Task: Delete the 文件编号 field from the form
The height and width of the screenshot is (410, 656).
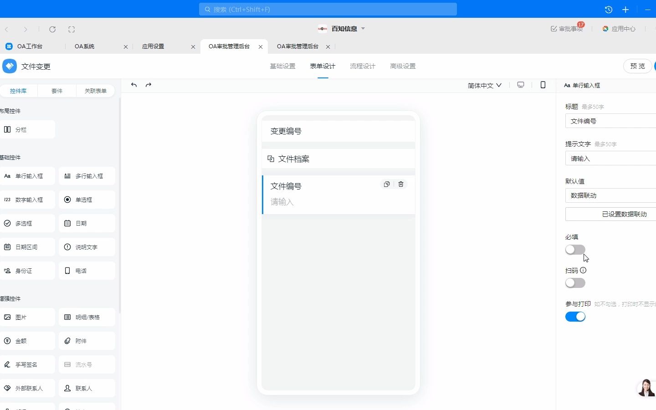Action: coord(400,184)
